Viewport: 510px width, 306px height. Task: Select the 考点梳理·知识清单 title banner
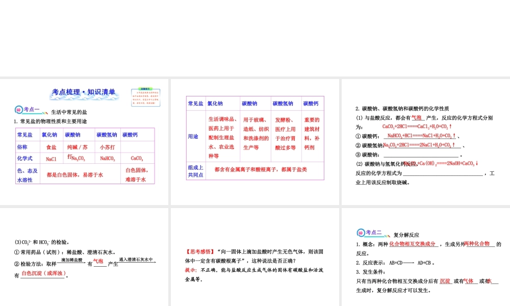tap(84, 93)
